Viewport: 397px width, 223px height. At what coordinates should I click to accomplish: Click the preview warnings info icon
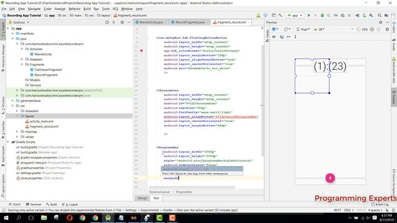387,29
